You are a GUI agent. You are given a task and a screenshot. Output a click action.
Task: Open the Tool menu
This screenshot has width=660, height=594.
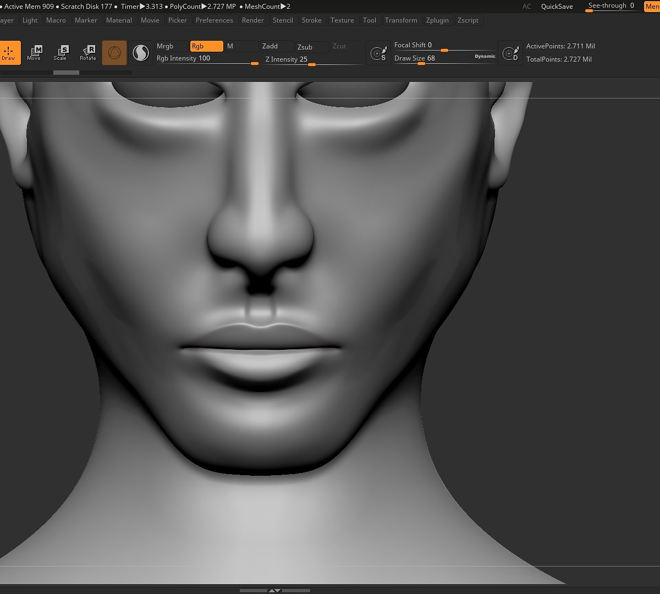point(370,20)
